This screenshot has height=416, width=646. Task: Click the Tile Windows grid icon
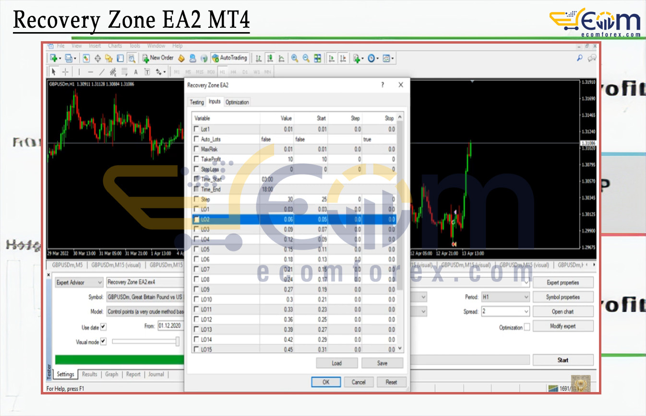(x=317, y=58)
